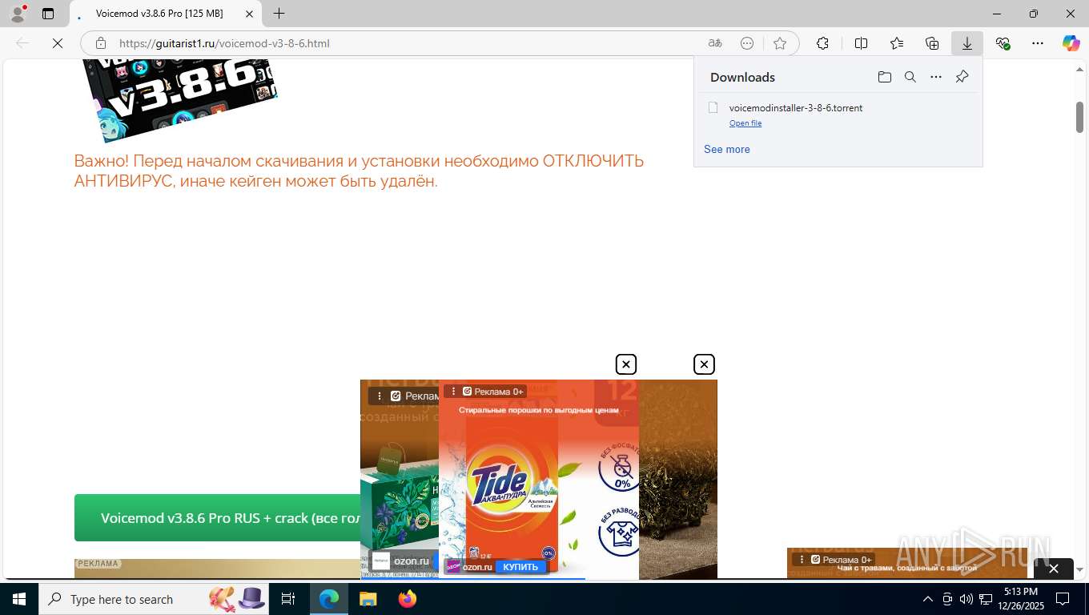
Task: Show hidden system tray icons
Action: (928, 599)
